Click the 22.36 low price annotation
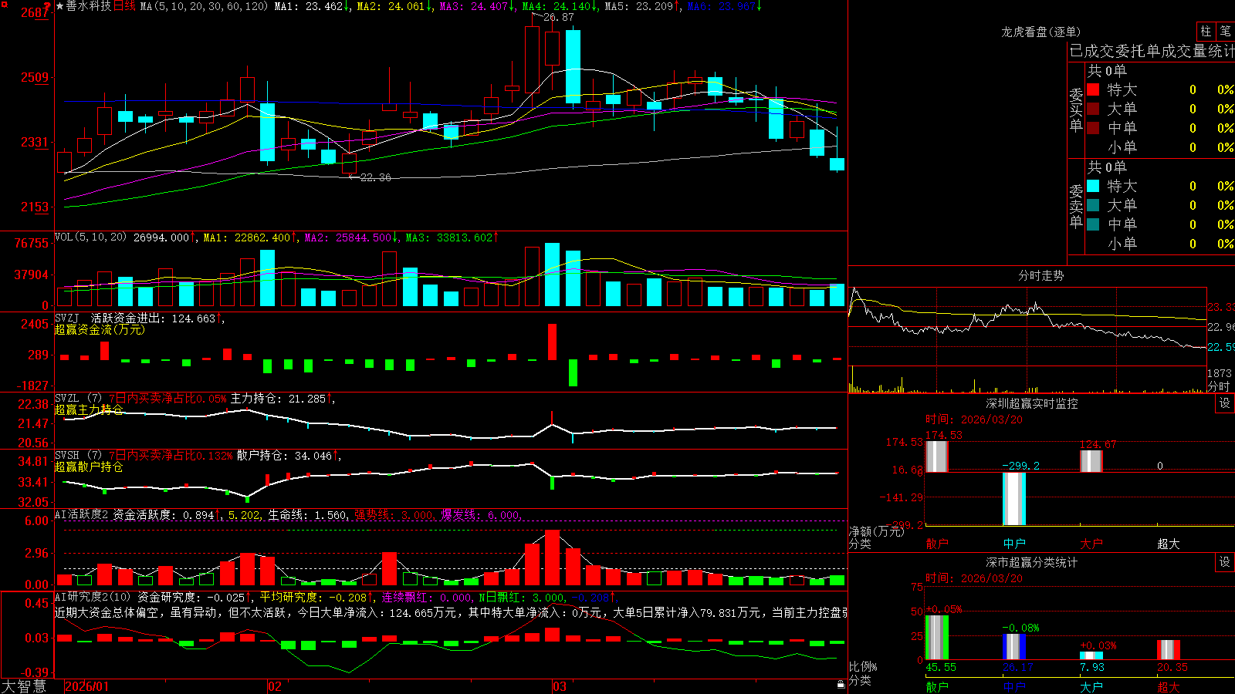The width and height of the screenshot is (1235, 694). click(x=376, y=177)
